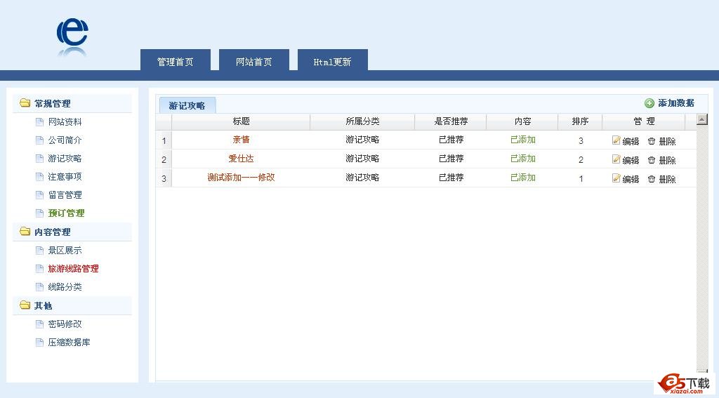Click page icon beside 密码修改
Image resolution: width=719 pixels, height=398 pixels.
pos(39,324)
